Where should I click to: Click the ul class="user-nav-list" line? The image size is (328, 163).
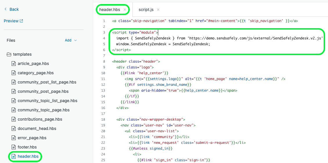[152, 131]
